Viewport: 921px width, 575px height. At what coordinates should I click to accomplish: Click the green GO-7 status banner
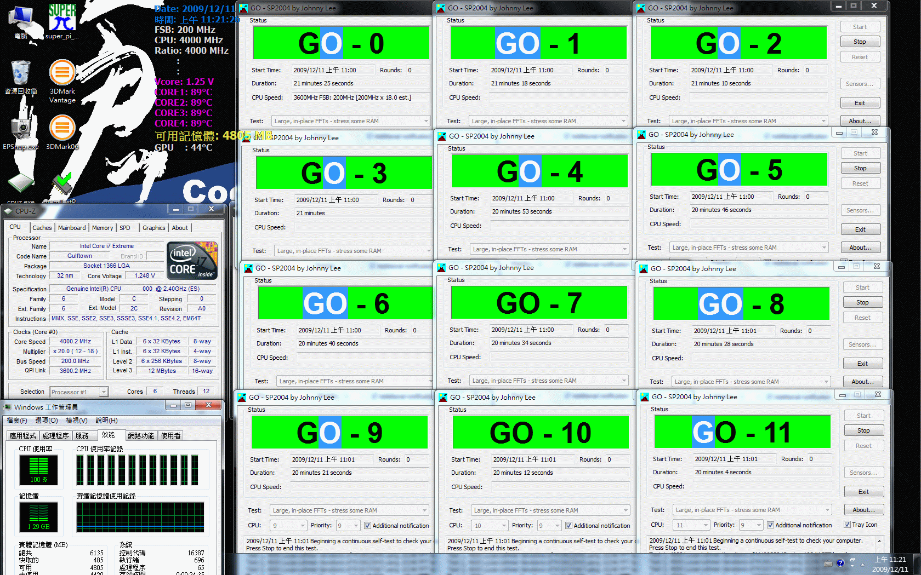pyautogui.click(x=539, y=302)
